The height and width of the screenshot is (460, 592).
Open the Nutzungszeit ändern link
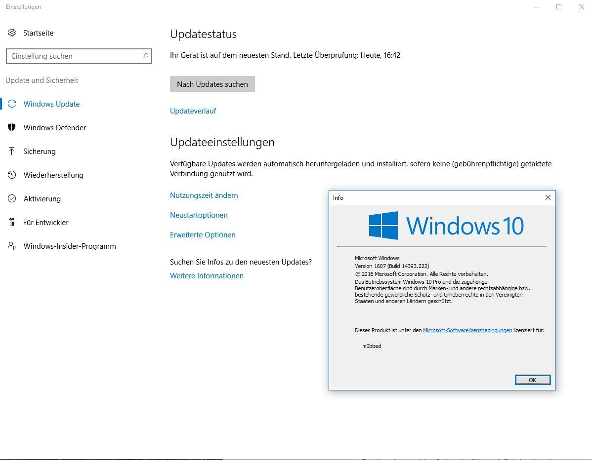click(x=204, y=195)
